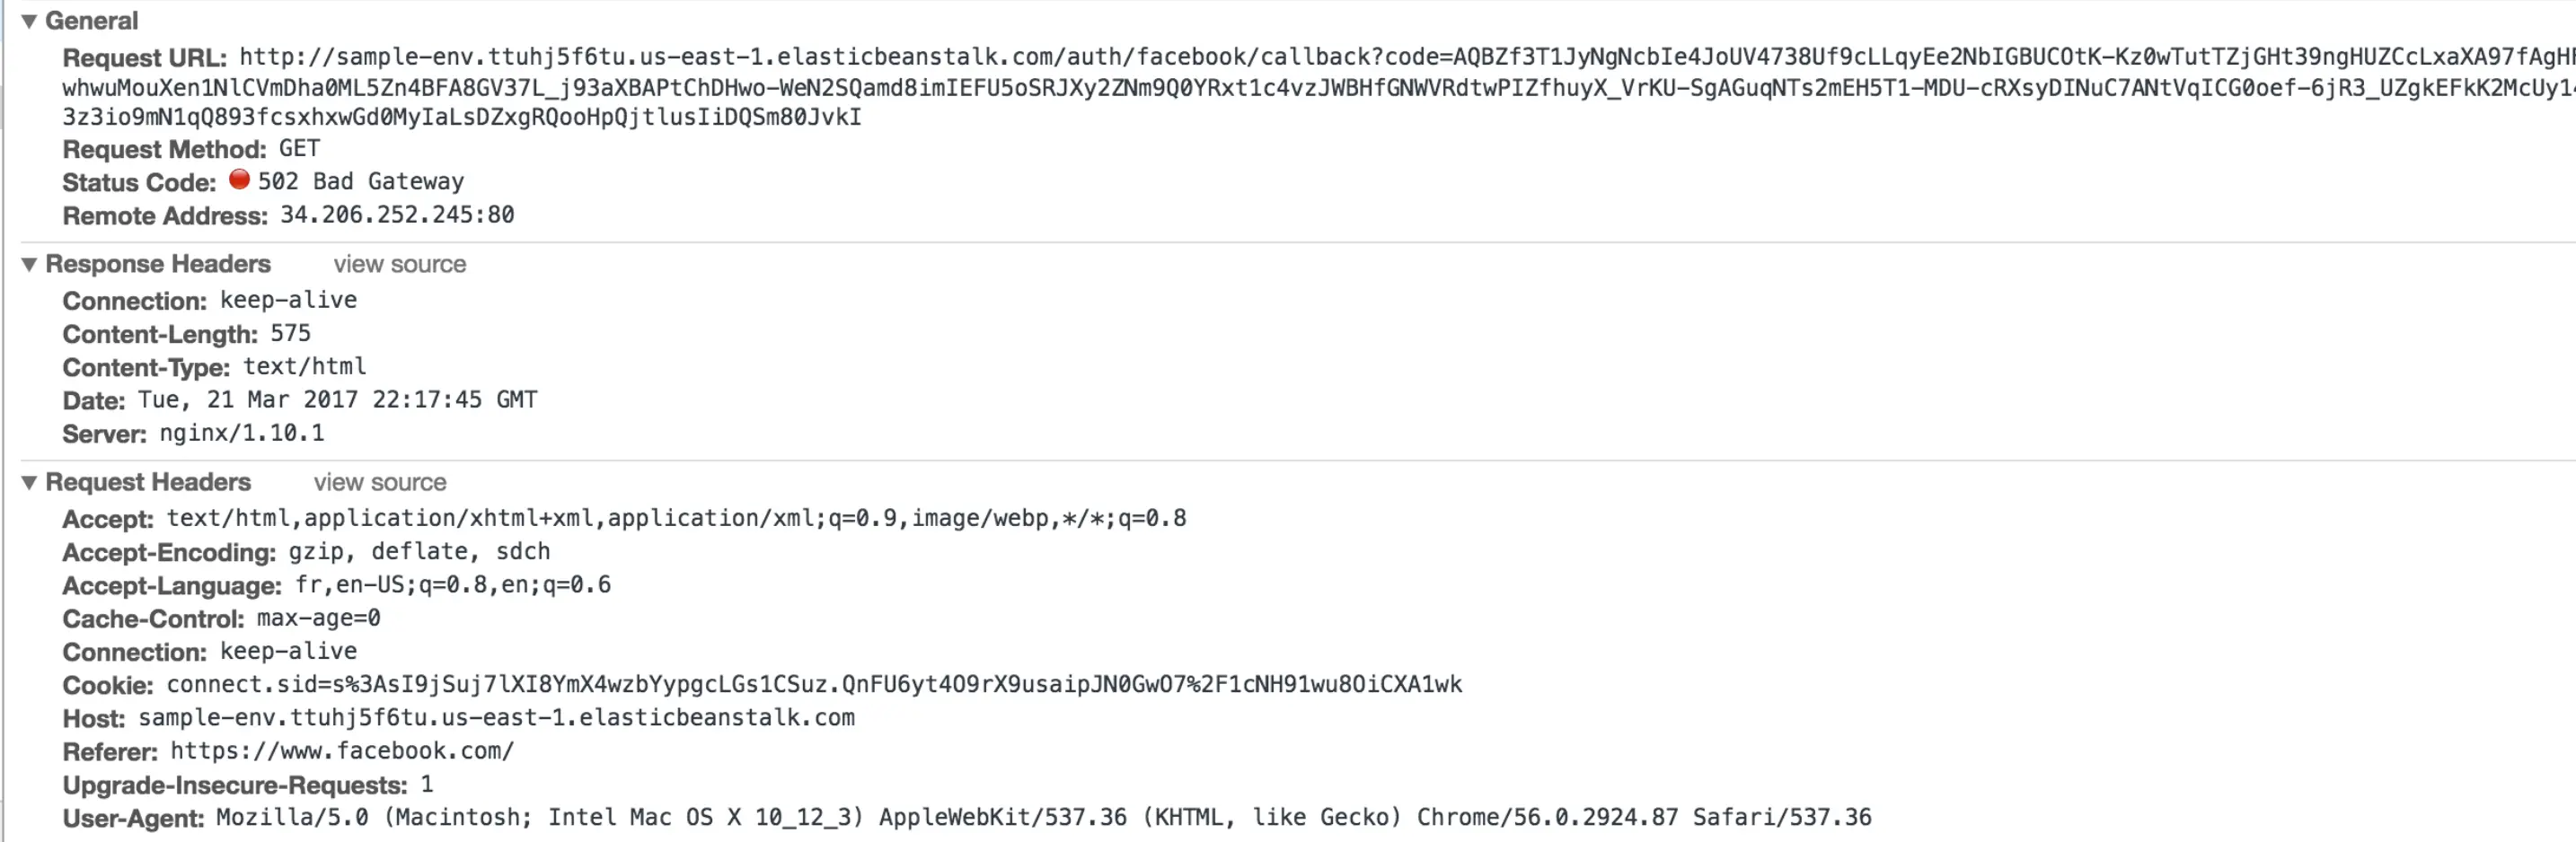Click the Remote Address value 34.206.252.245:80
The width and height of the screenshot is (2576, 842).
click(397, 215)
